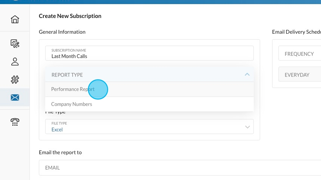The height and width of the screenshot is (180, 321).
Task: Click the 'Email the report to' label
Action: tap(60, 152)
